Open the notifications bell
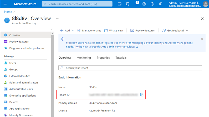 pyautogui.click(x=136, y=4)
